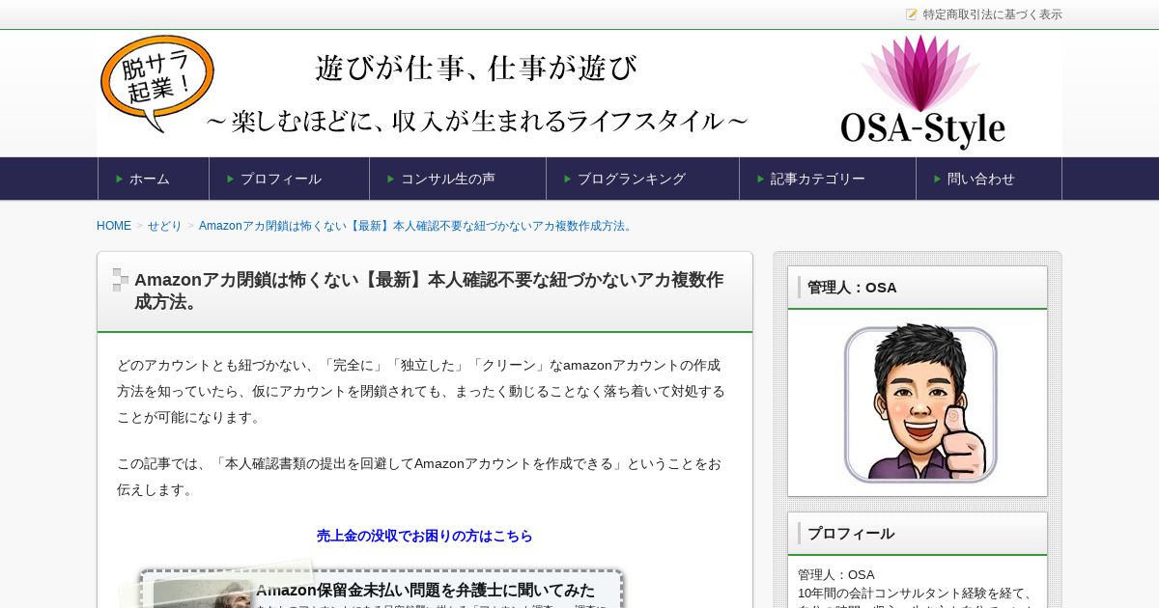Click the Amazonアカ閉鎖 breadcrumb article link

(417, 226)
